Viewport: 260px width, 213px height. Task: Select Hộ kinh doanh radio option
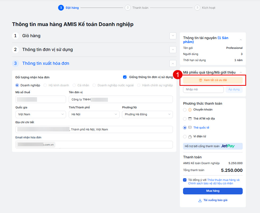(45, 85)
